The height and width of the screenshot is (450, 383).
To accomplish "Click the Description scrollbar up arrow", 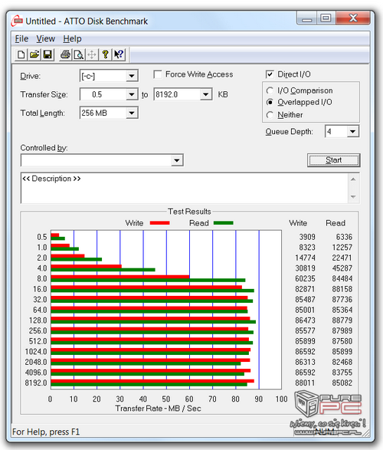I will click(353, 179).
